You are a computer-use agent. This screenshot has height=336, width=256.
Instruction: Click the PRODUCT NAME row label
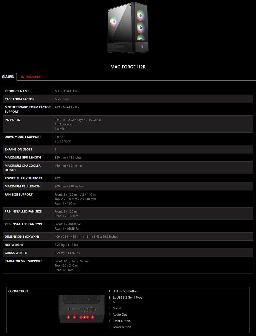coord(17,91)
